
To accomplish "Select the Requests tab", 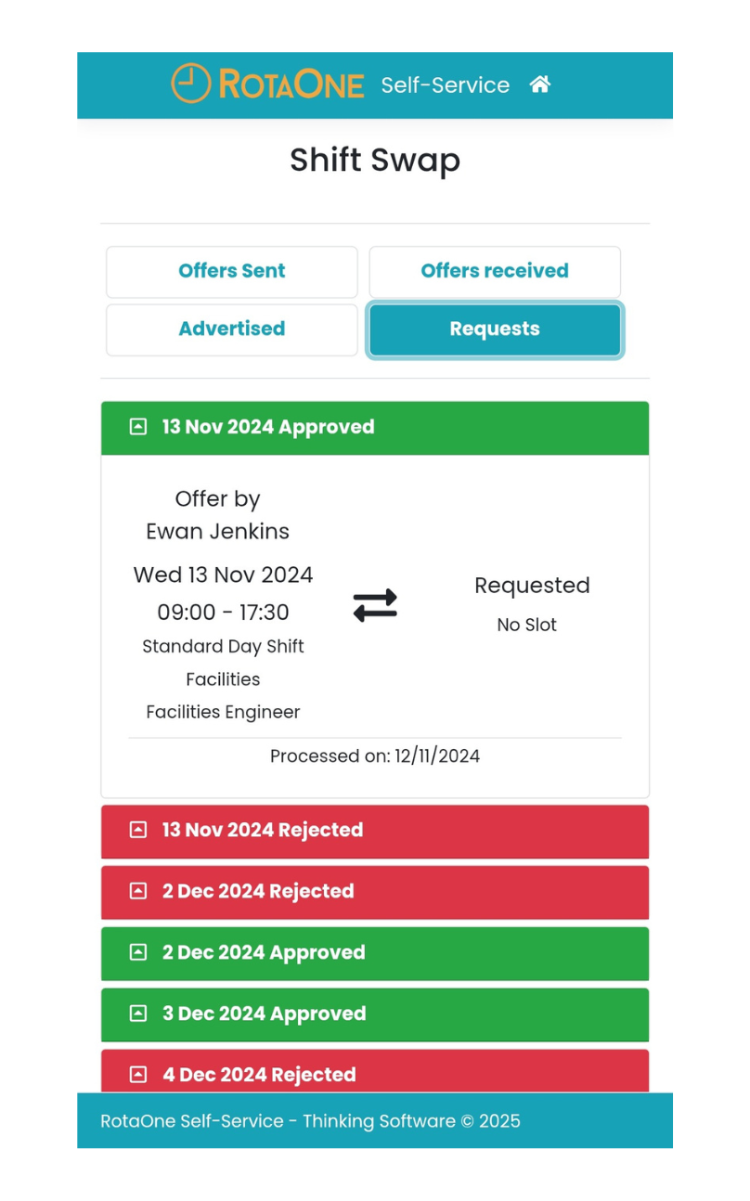I will coord(495,329).
